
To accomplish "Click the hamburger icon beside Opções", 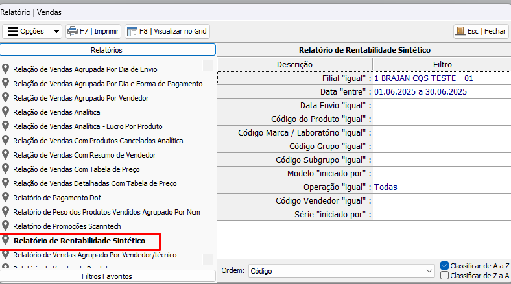I will (x=12, y=30).
